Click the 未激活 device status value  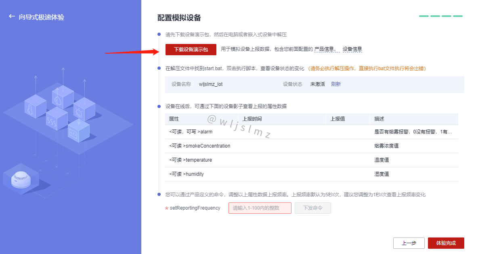pos(318,84)
